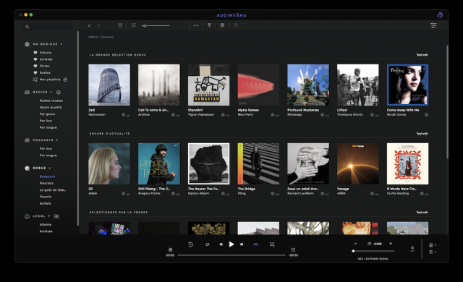This screenshot has height=282, width=463.
Task: Click the stop icon above elapsed time
Action: coord(170,250)
